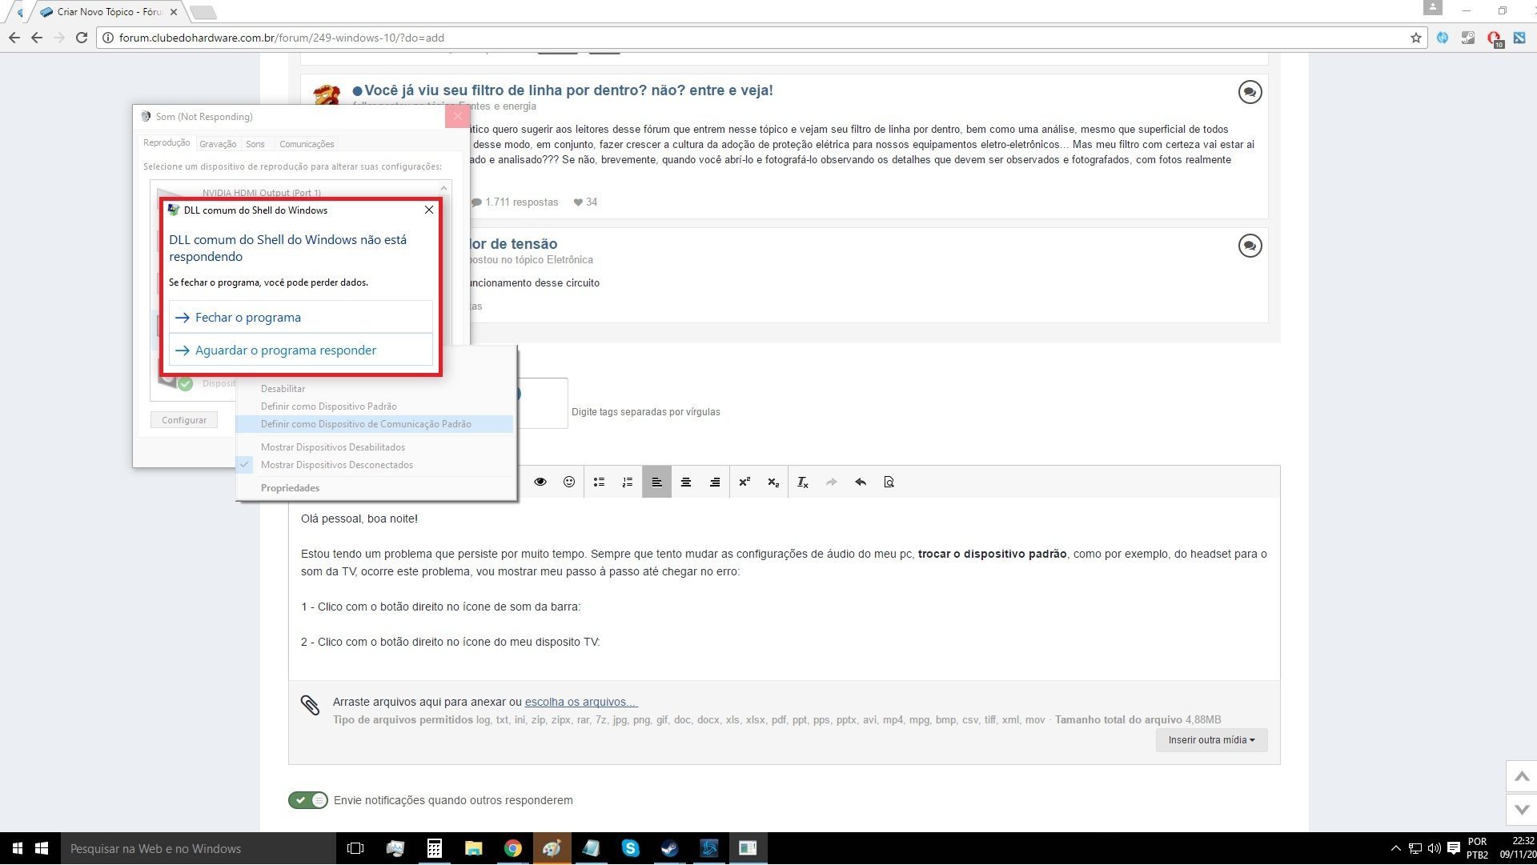Toggle Mostrar Dispositivos Desconectados check item
Viewport: 1537px width, 865px height.
tap(337, 465)
